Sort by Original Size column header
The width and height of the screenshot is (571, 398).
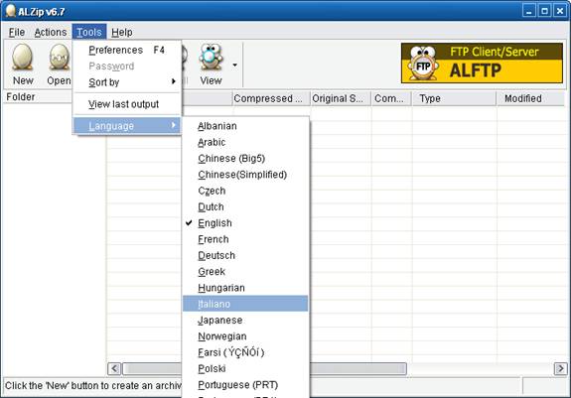pos(341,98)
